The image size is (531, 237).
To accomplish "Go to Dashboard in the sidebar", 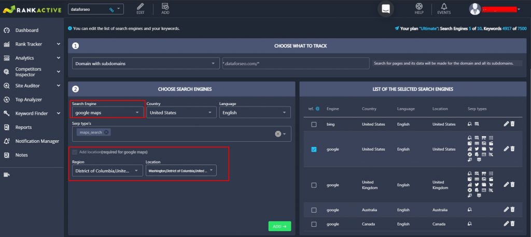I will [x=27, y=31].
